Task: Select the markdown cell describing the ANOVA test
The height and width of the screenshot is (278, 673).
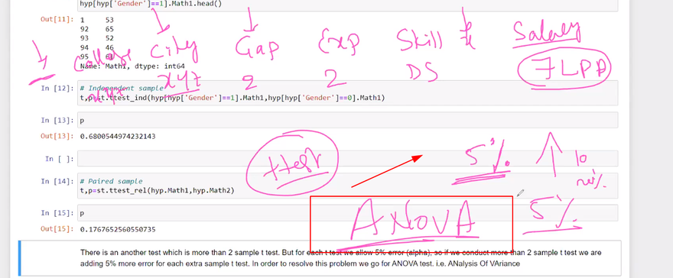Action: coord(320,258)
